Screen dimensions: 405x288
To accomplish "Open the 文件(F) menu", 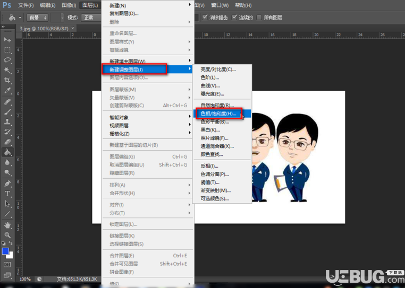I will pyautogui.click(x=26, y=5).
